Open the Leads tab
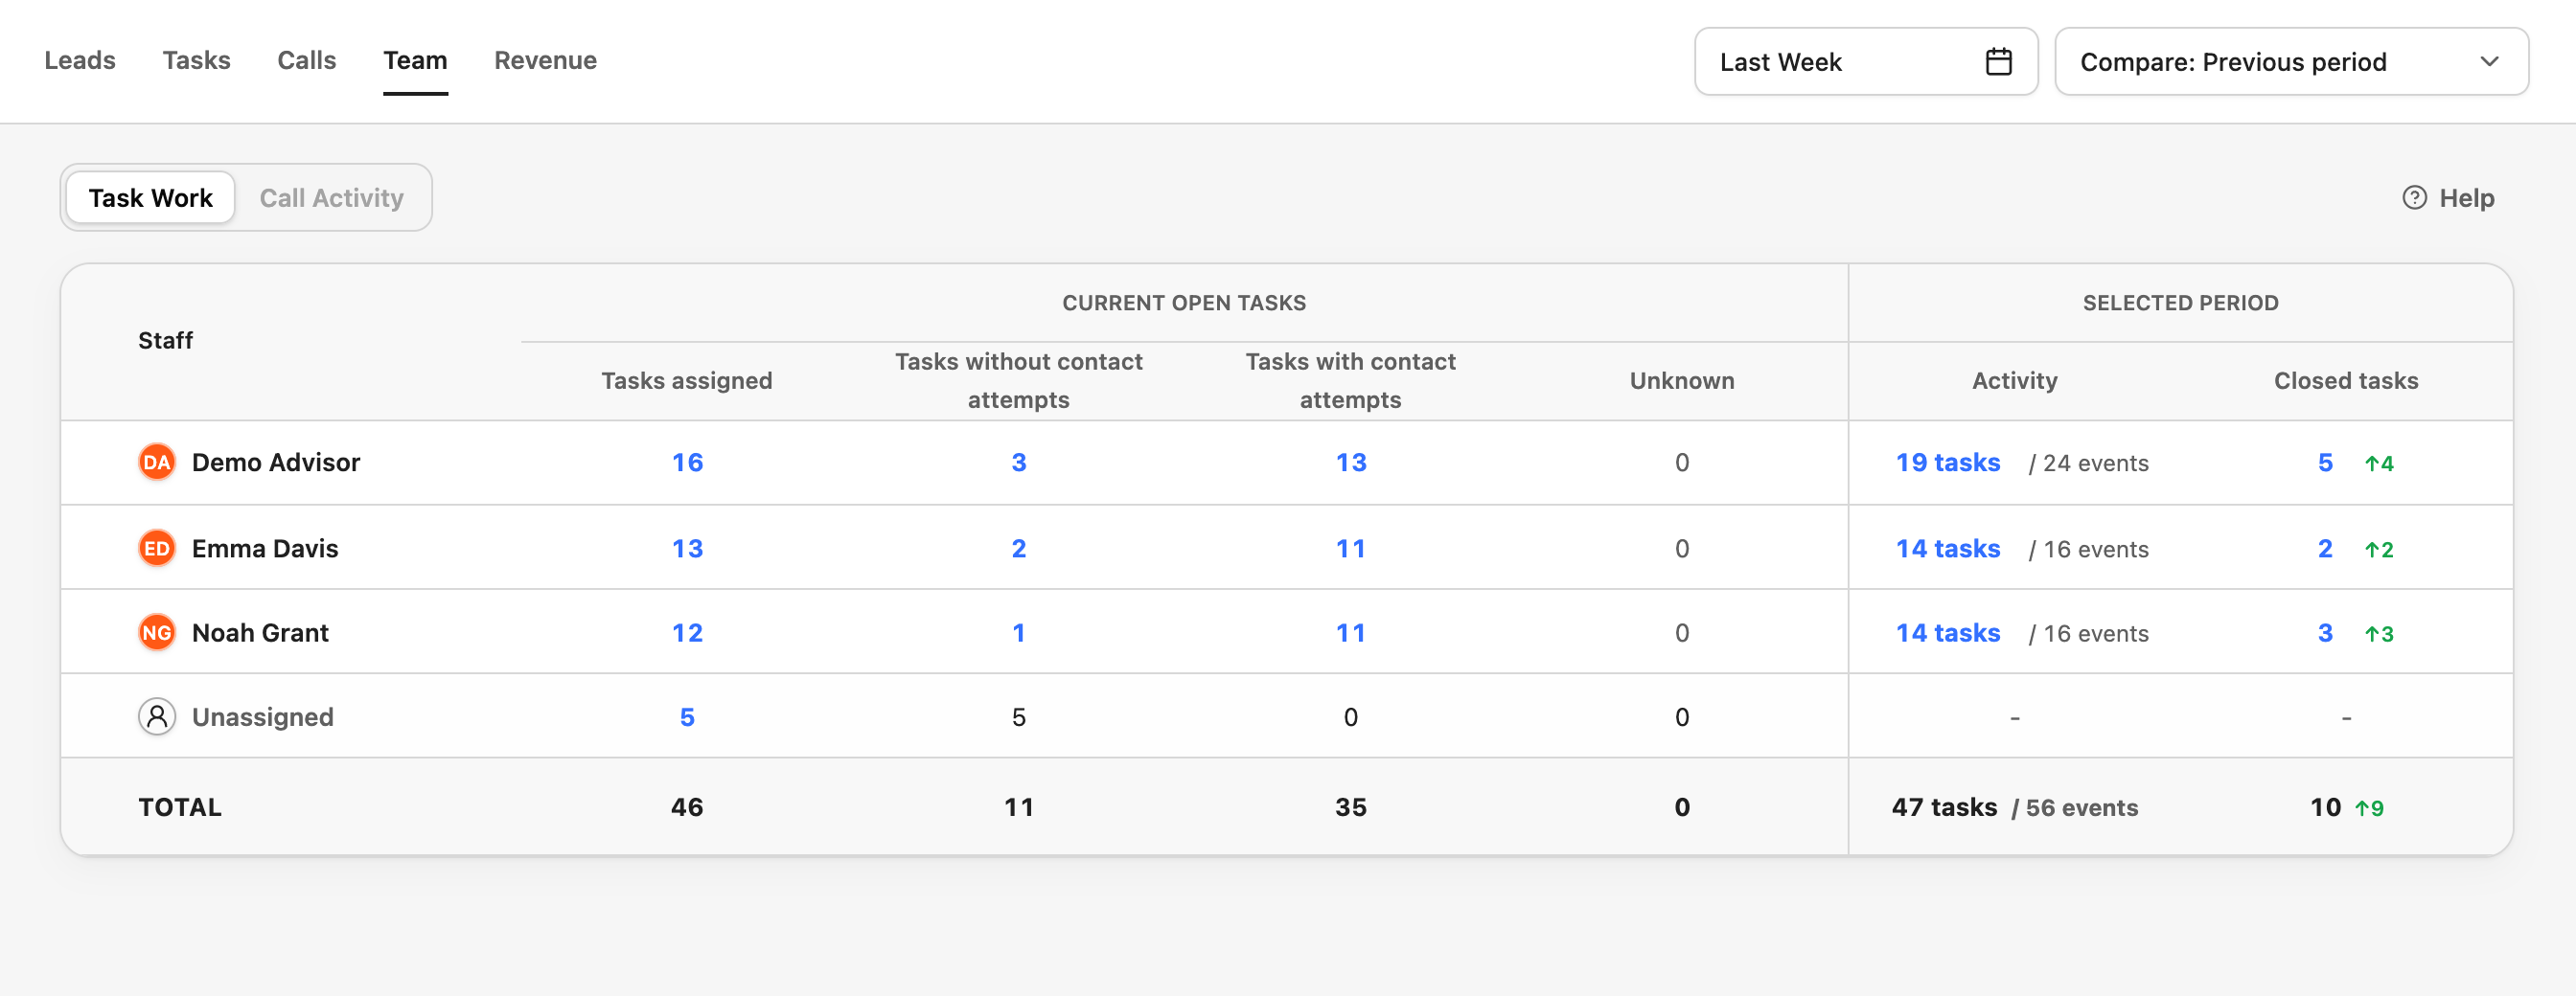Image resolution: width=2576 pixels, height=996 pixels. 80,61
